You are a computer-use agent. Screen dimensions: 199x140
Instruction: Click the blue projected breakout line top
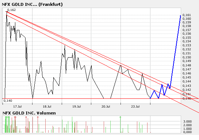(180, 16)
